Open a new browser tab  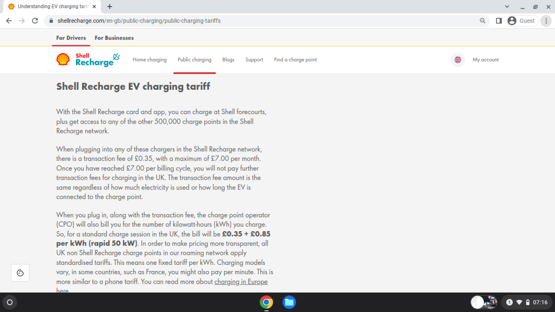click(110, 6)
